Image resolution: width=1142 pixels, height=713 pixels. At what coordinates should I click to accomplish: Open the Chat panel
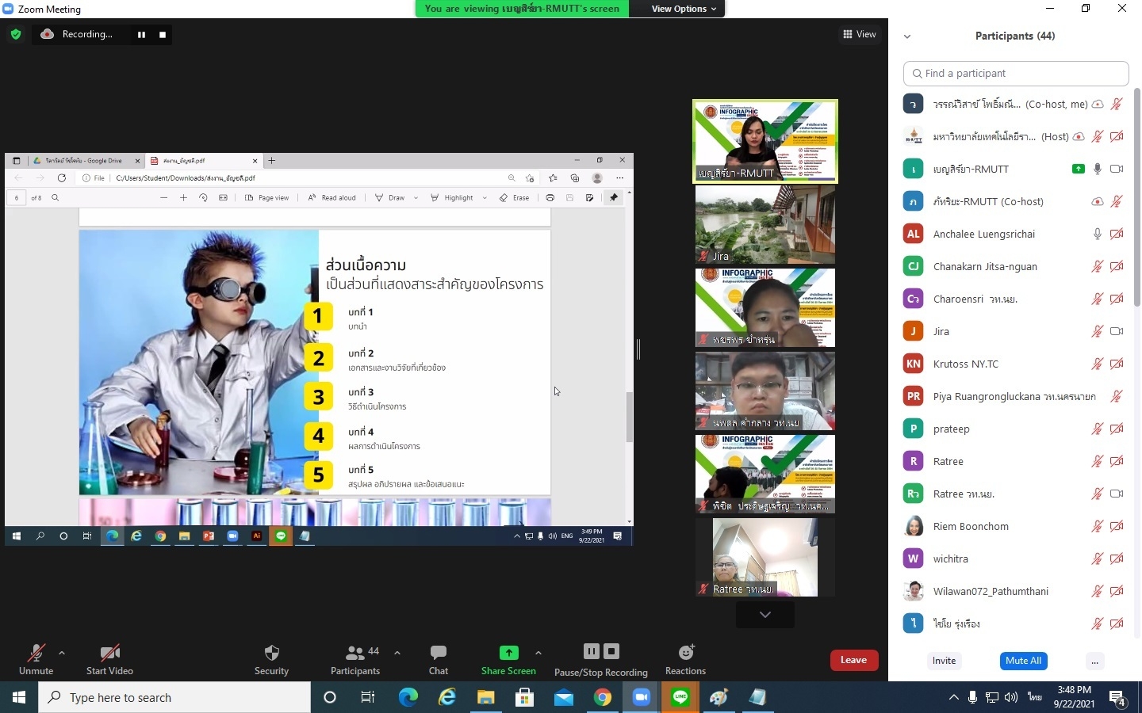point(439,652)
